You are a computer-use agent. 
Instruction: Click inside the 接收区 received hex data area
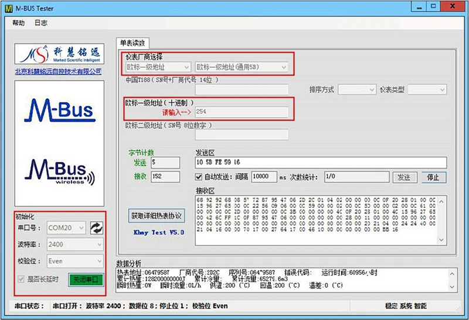(316, 221)
